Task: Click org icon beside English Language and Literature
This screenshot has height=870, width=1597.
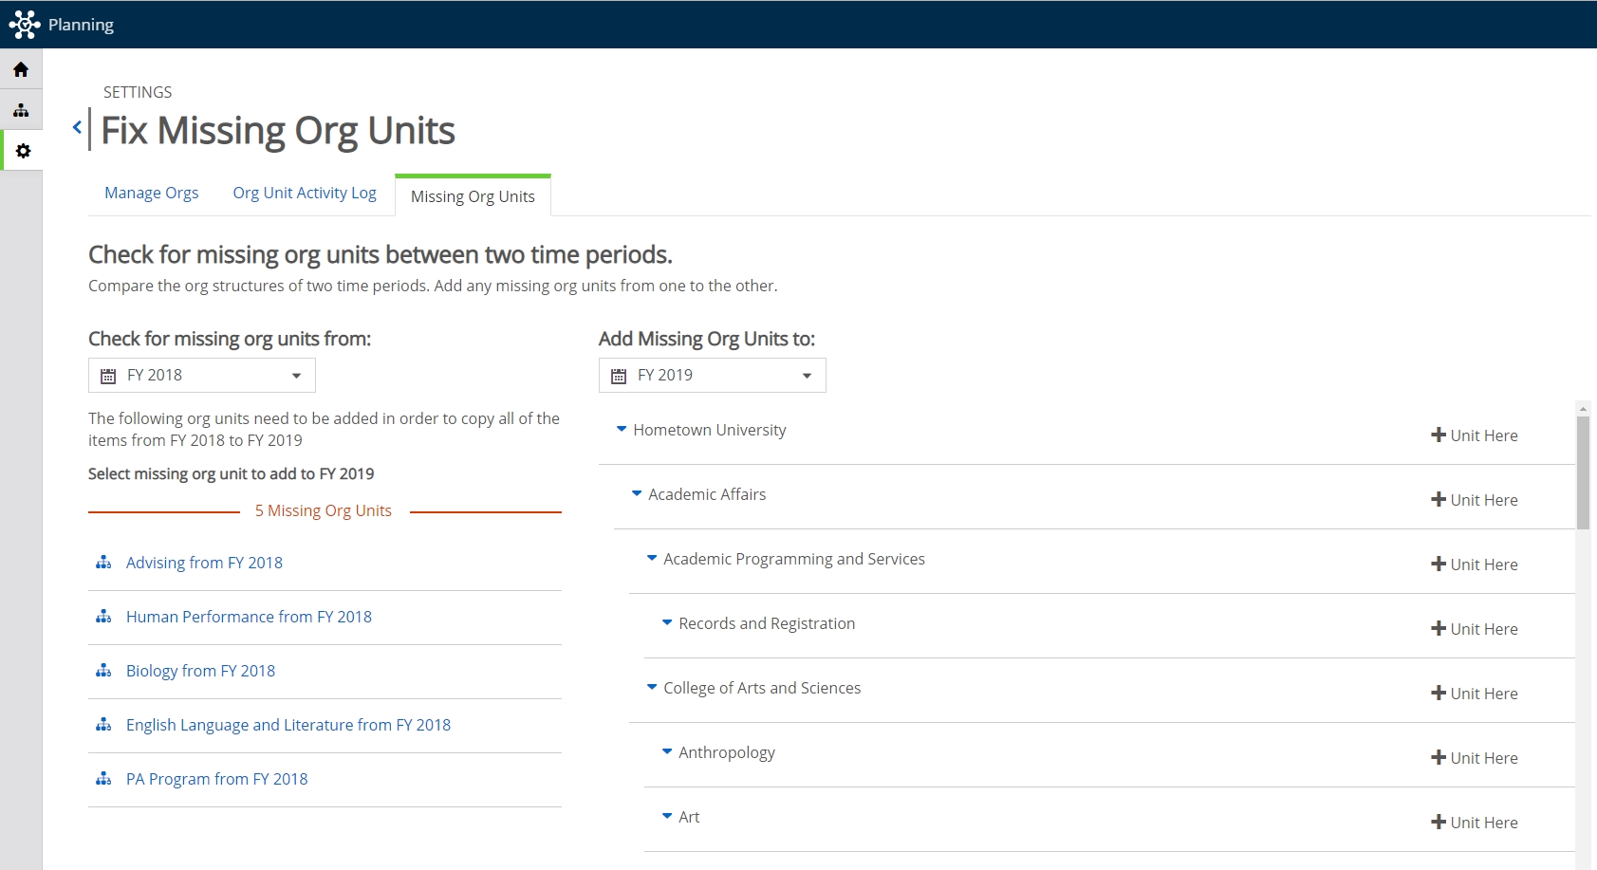Action: tap(103, 725)
